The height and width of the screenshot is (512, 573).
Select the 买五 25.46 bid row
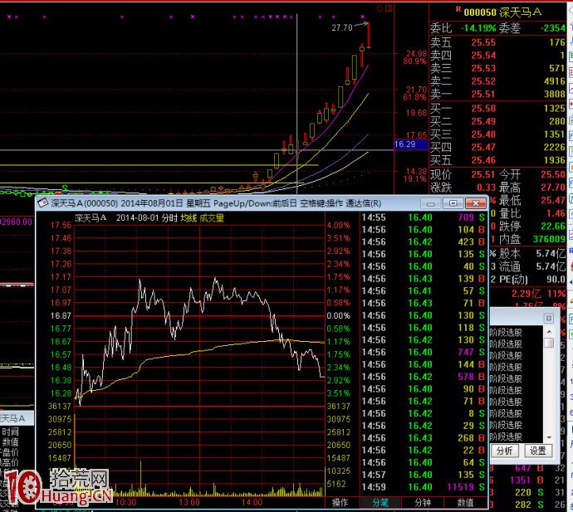[x=497, y=160]
